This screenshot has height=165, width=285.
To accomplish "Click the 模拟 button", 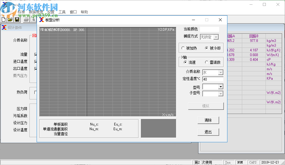I will (x=206, y=106).
